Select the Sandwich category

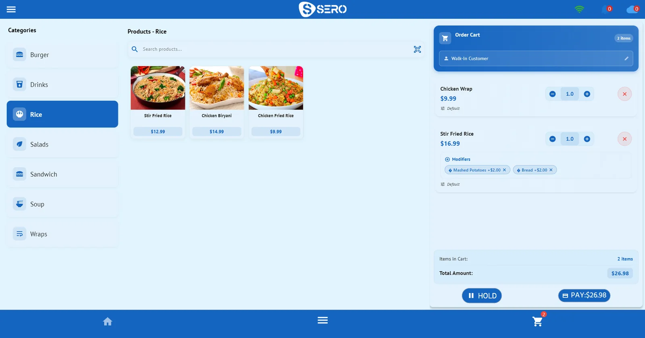(x=62, y=174)
